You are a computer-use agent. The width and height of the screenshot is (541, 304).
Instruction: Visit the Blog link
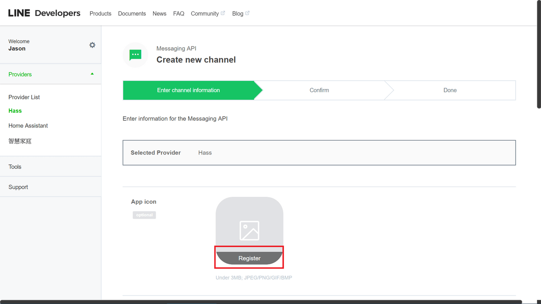pyautogui.click(x=238, y=14)
